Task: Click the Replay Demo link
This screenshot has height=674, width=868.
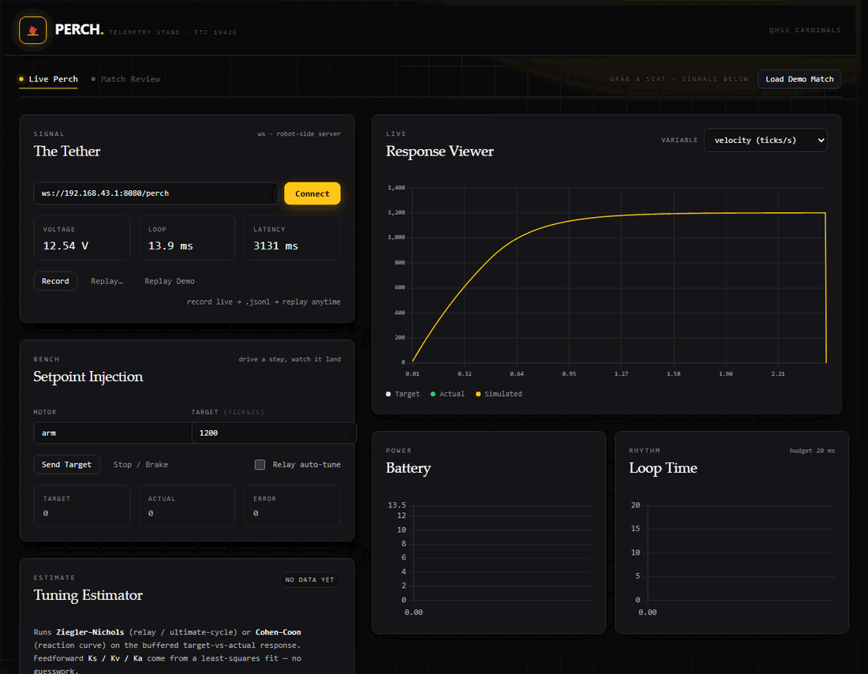Action: pos(170,281)
